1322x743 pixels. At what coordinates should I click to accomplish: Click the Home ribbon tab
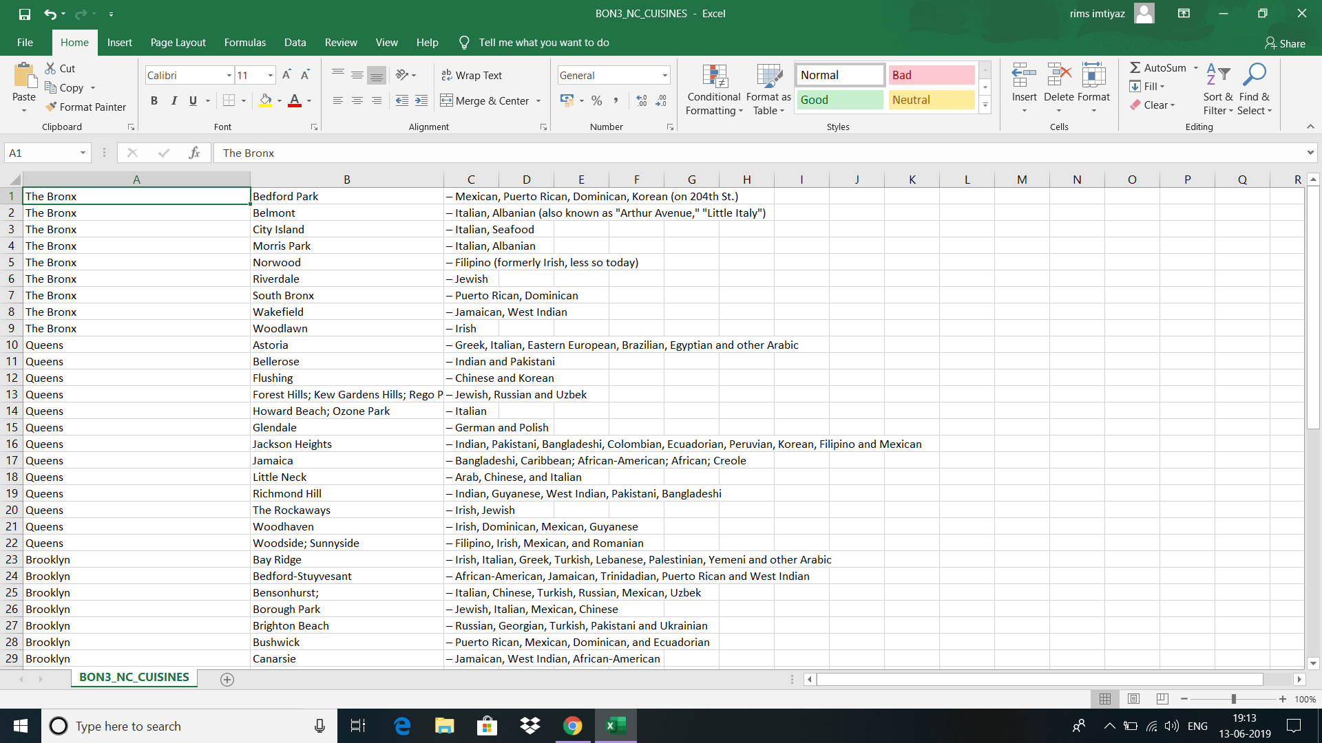pos(74,42)
